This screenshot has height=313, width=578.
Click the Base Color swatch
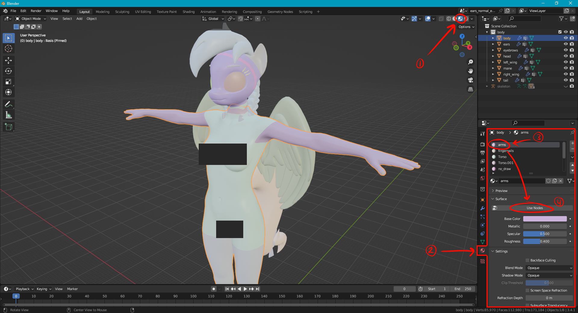tap(545, 219)
